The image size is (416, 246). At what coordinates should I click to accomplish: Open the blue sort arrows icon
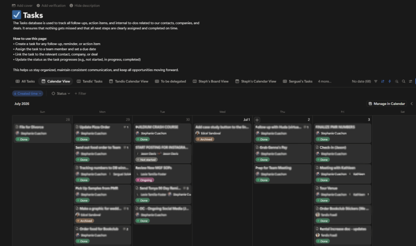[x=383, y=82]
